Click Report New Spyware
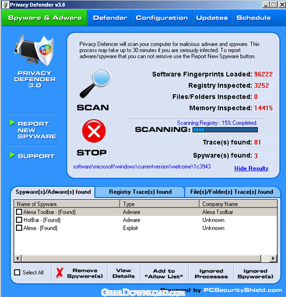Screen dimensions: 286x297 tap(37, 130)
